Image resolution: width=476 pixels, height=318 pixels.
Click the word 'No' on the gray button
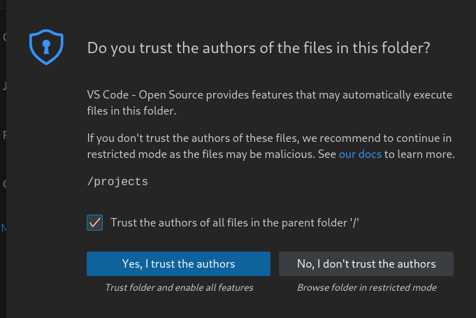304,263
